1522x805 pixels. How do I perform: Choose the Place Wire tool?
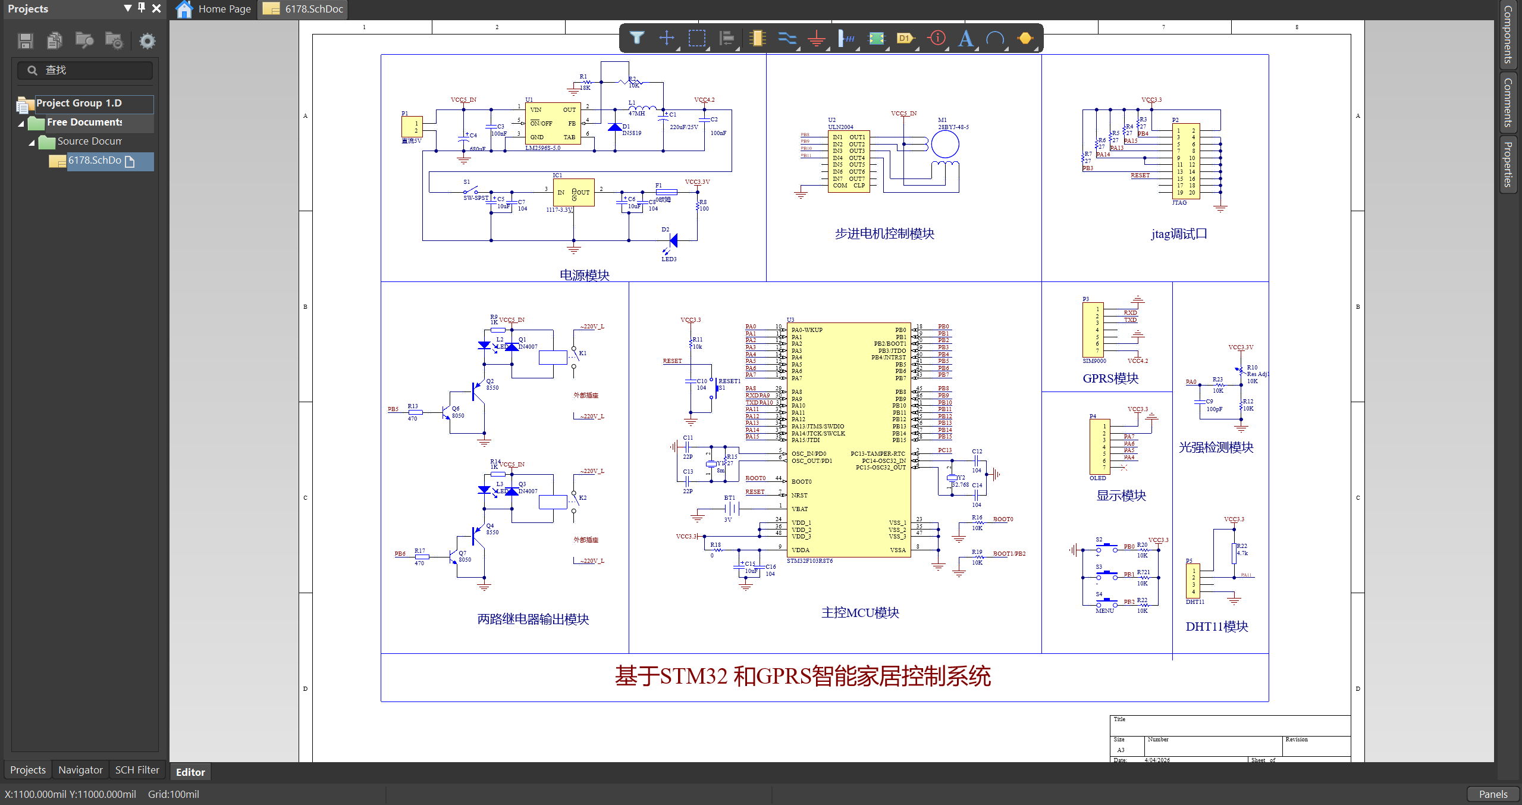(x=786, y=38)
